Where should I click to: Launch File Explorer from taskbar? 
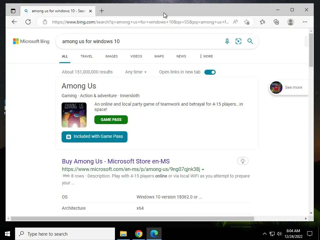click(x=123, y=234)
